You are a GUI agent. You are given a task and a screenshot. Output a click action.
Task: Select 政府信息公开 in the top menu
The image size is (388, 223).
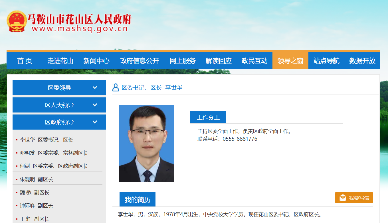(x=140, y=61)
